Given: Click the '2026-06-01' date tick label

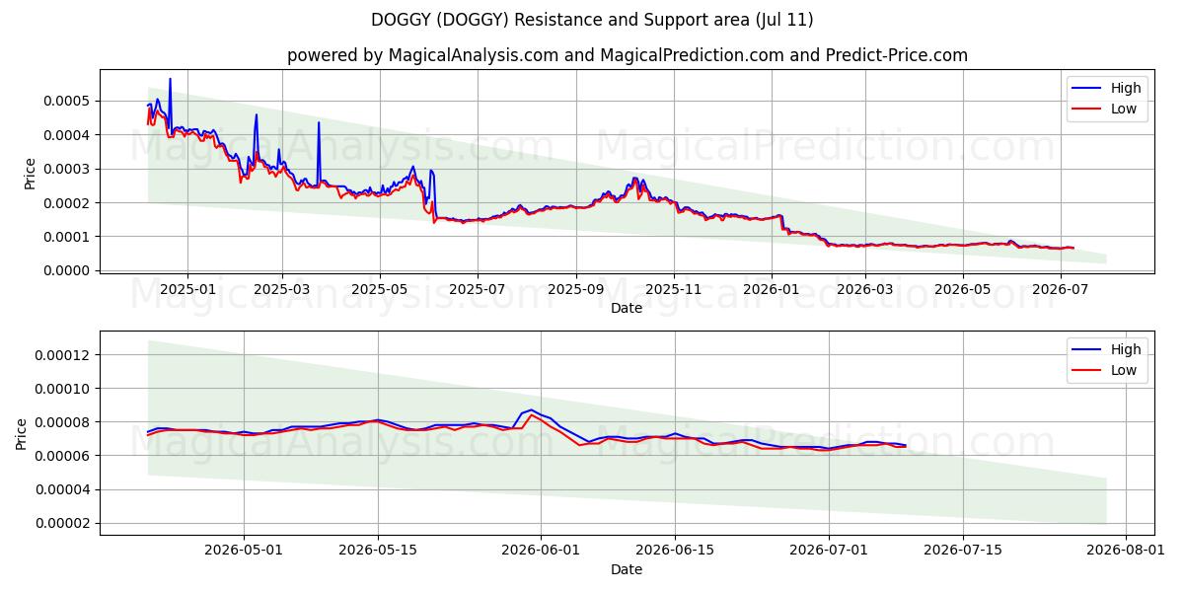Looking at the screenshot, I should [541, 551].
